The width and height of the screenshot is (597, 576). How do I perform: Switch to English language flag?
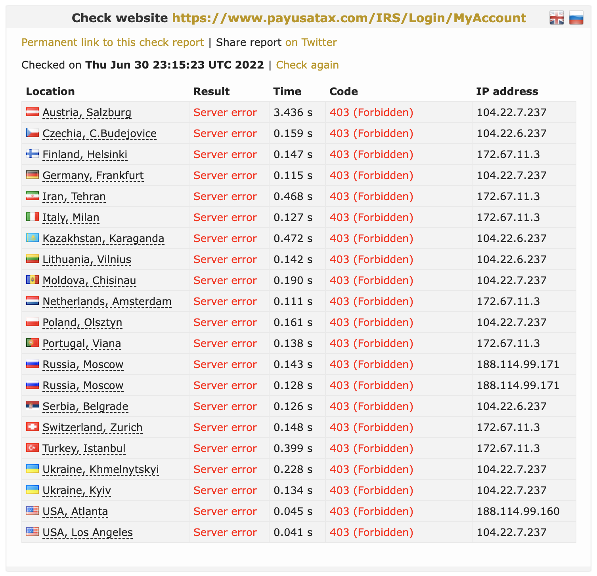tap(556, 18)
